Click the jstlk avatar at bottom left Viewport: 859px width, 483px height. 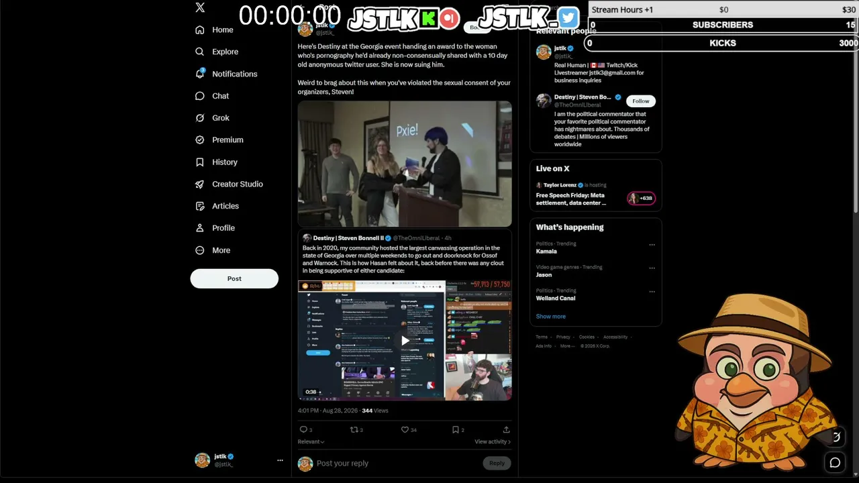(x=202, y=460)
